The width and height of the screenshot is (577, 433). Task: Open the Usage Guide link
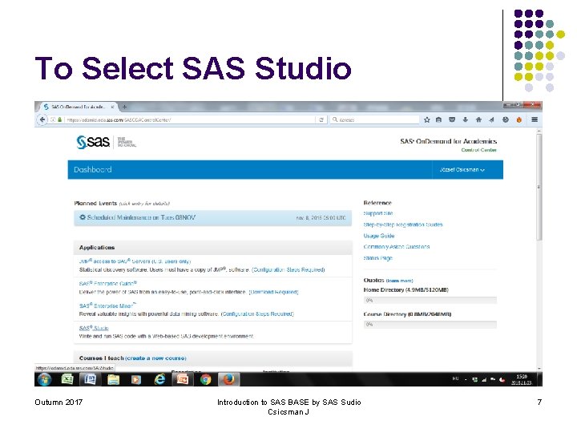click(x=379, y=236)
